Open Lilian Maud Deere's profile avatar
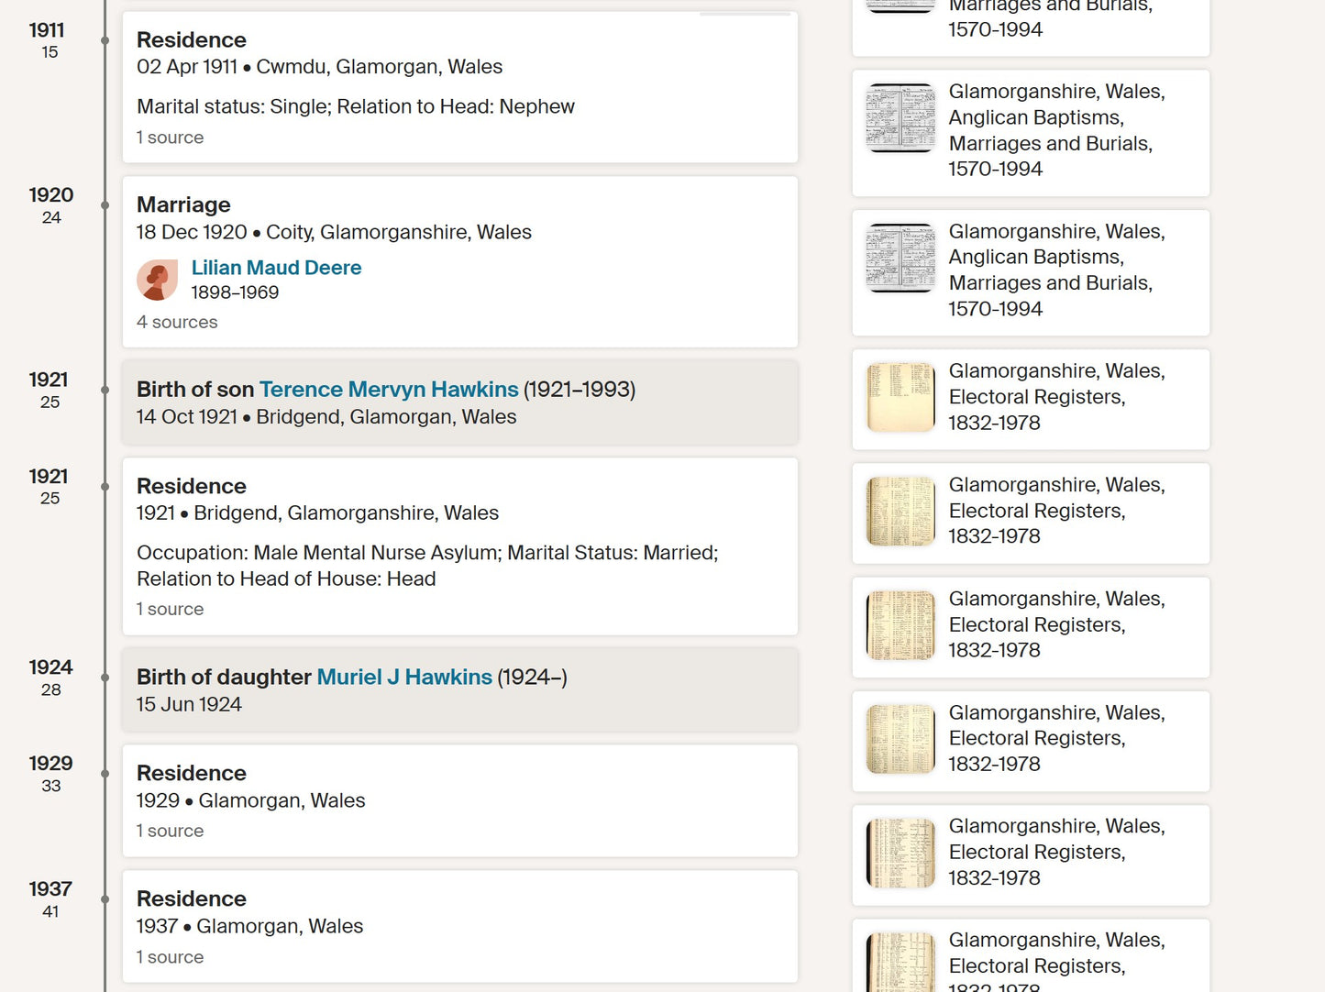Image resolution: width=1325 pixels, height=992 pixels. (x=158, y=280)
